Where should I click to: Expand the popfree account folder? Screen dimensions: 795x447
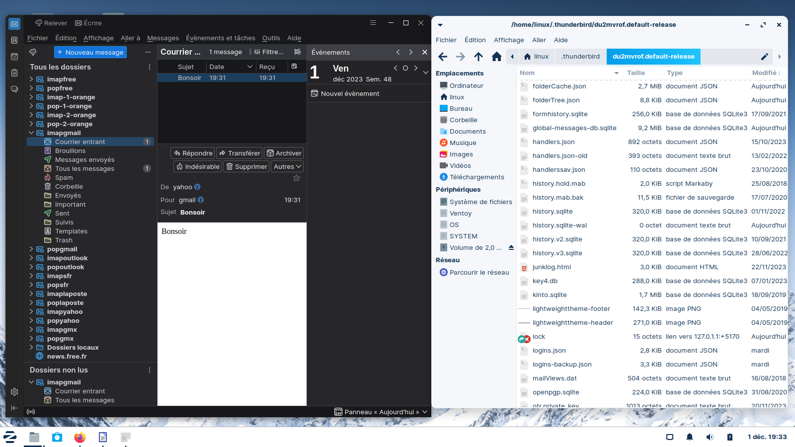coord(31,88)
